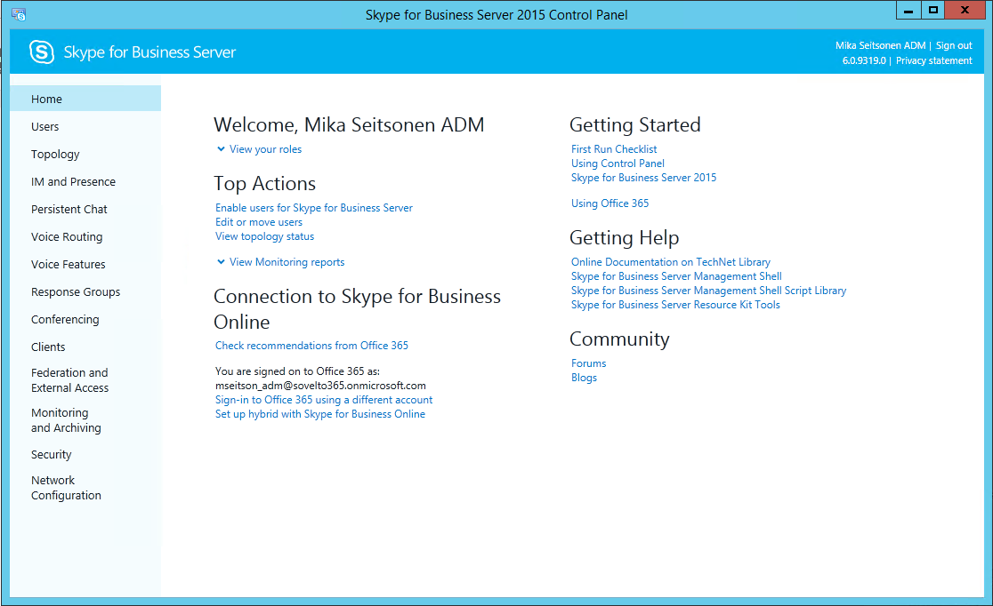Click the Getting Started heading
The height and width of the screenshot is (606, 993).
(635, 125)
